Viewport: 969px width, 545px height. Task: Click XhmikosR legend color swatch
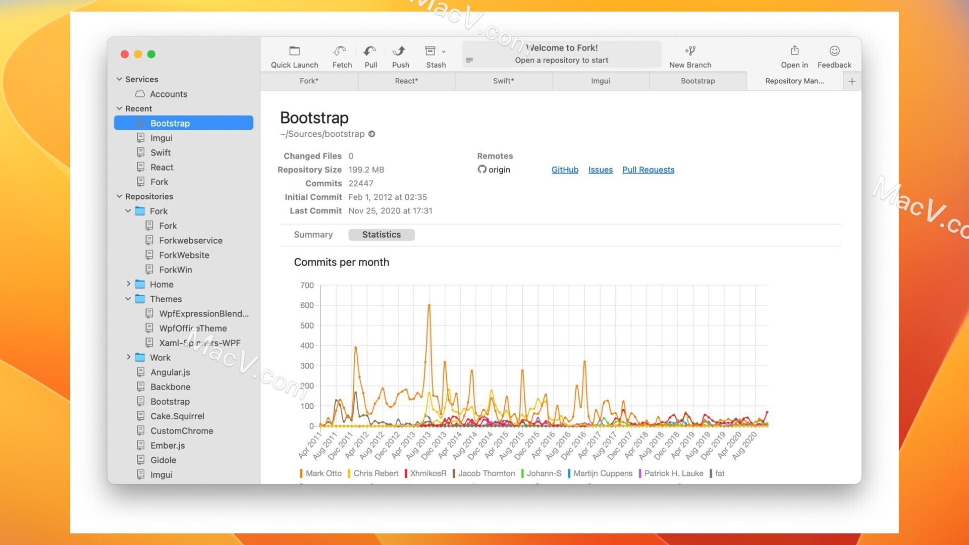coord(406,473)
